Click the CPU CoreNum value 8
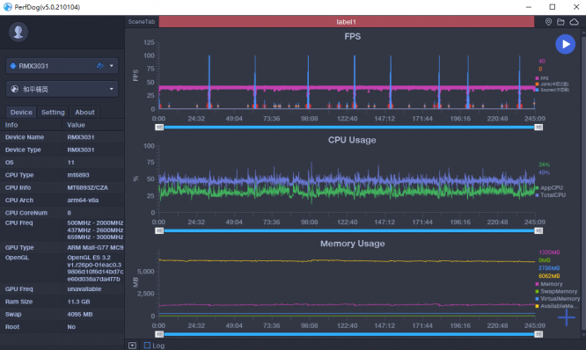This screenshot has height=350, width=586. click(70, 213)
